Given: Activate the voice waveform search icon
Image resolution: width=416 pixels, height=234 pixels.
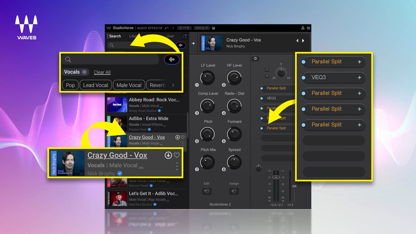Looking at the screenshot, I should coord(172,59).
